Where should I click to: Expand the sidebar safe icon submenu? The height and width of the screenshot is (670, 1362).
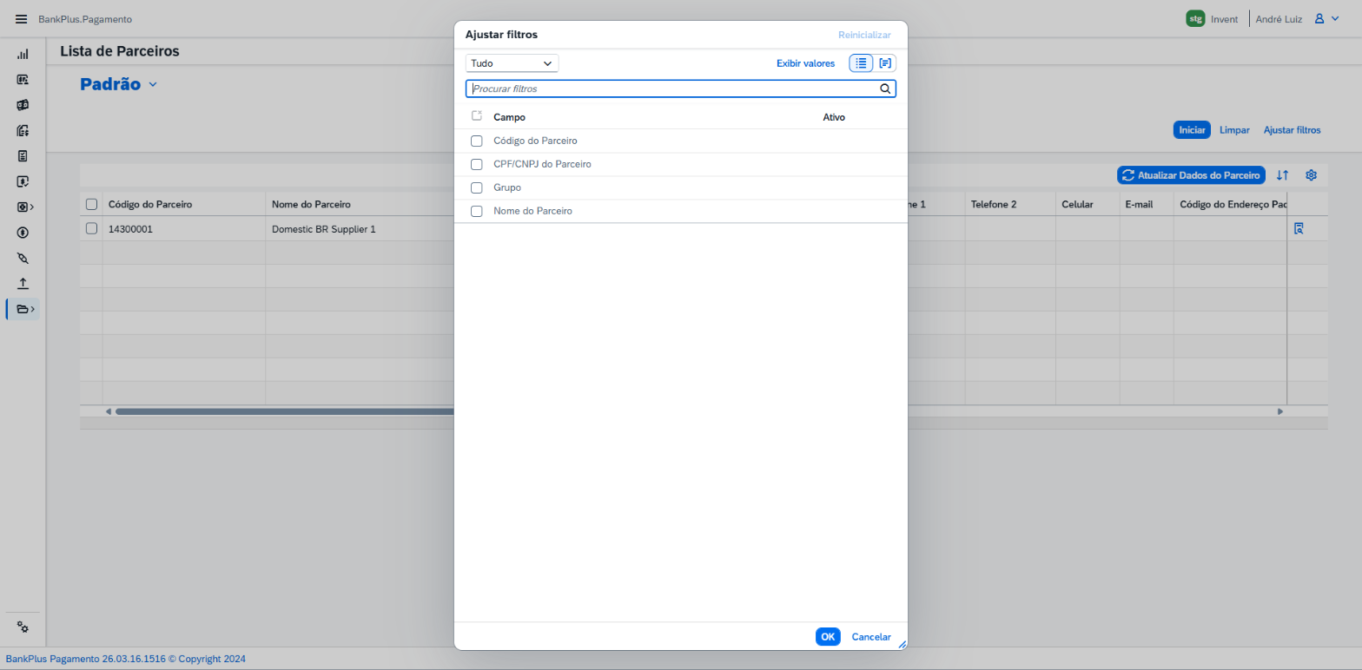pos(25,207)
